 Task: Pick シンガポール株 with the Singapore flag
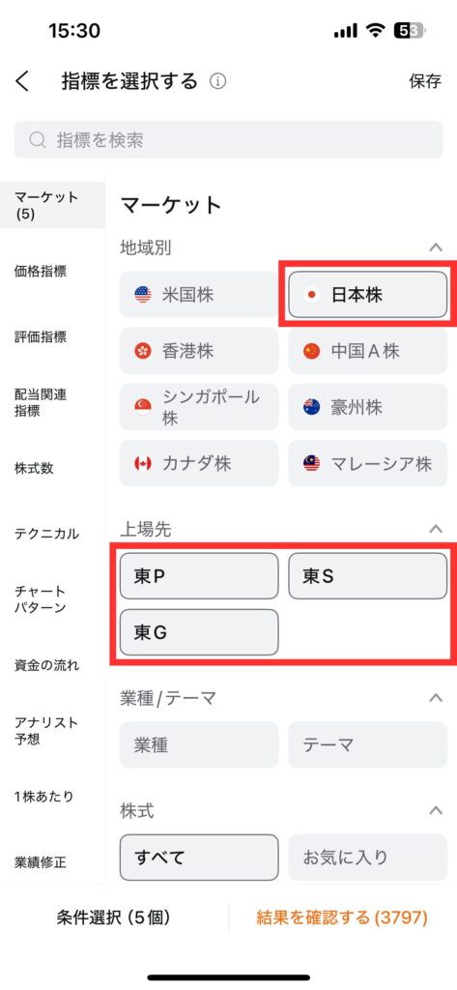[199, 407]
